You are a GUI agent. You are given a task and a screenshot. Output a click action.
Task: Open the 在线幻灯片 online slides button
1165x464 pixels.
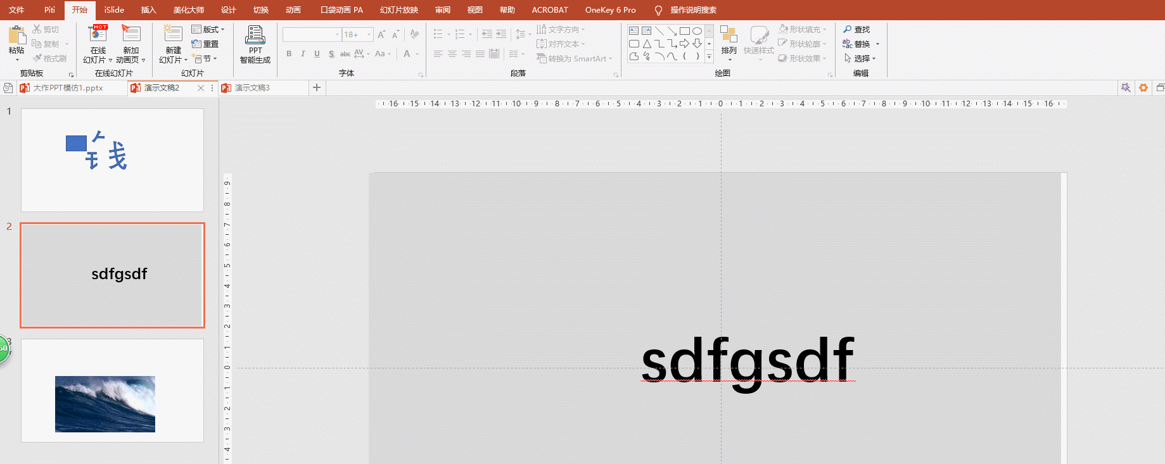98,44
